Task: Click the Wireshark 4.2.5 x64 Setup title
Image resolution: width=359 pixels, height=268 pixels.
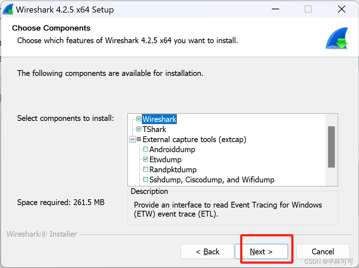Action: click(x=65, y=10)
